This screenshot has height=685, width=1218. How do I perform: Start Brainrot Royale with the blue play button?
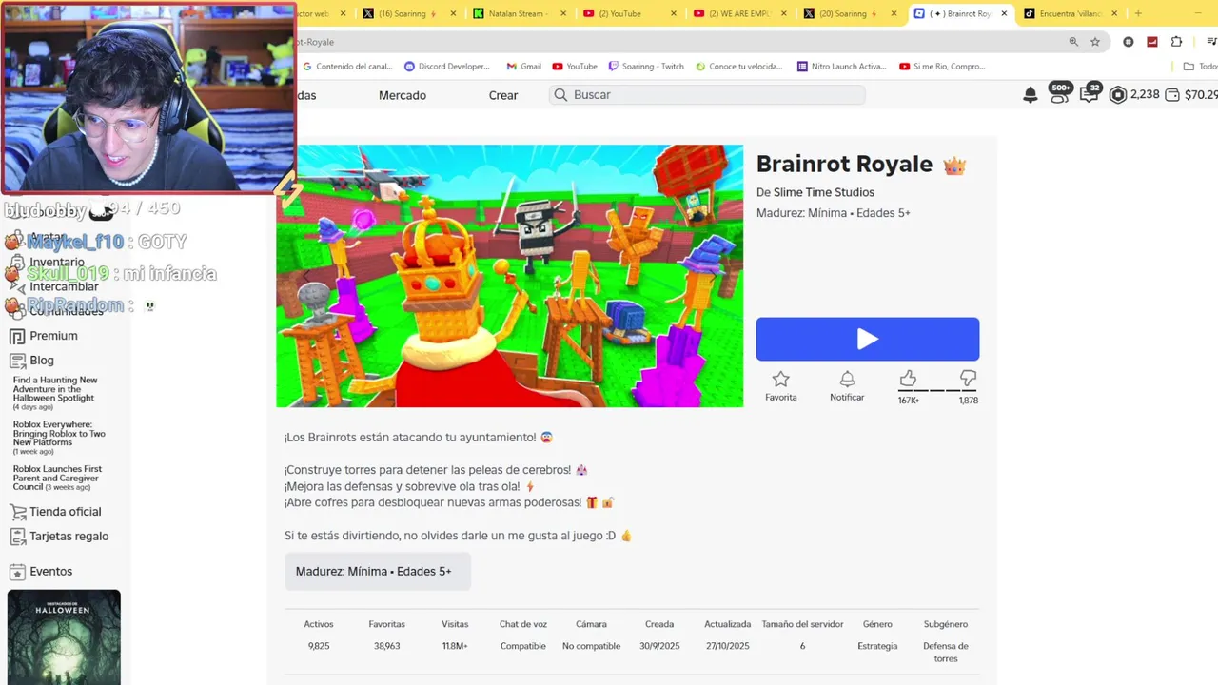pyautogui.click(x=867, y=339)
